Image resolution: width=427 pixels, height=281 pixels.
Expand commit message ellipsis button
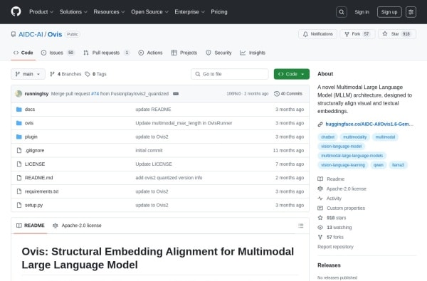click(x=176, y=94)
